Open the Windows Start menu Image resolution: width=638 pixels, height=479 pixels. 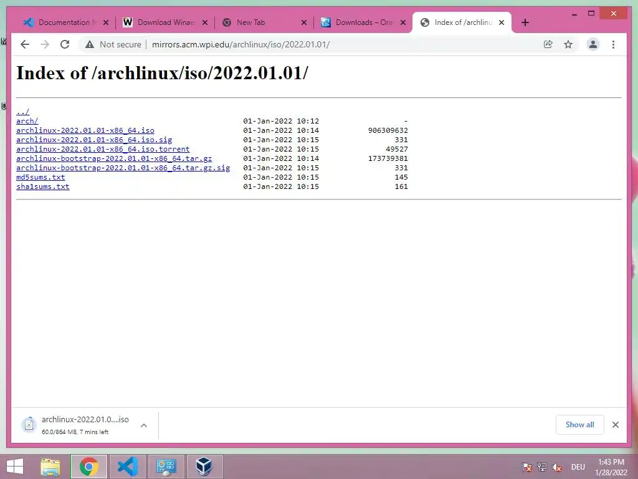[x=15, y=467]
